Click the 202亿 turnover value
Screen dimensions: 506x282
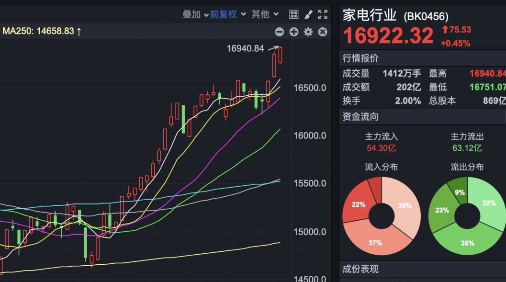click(x=408, y=87)
